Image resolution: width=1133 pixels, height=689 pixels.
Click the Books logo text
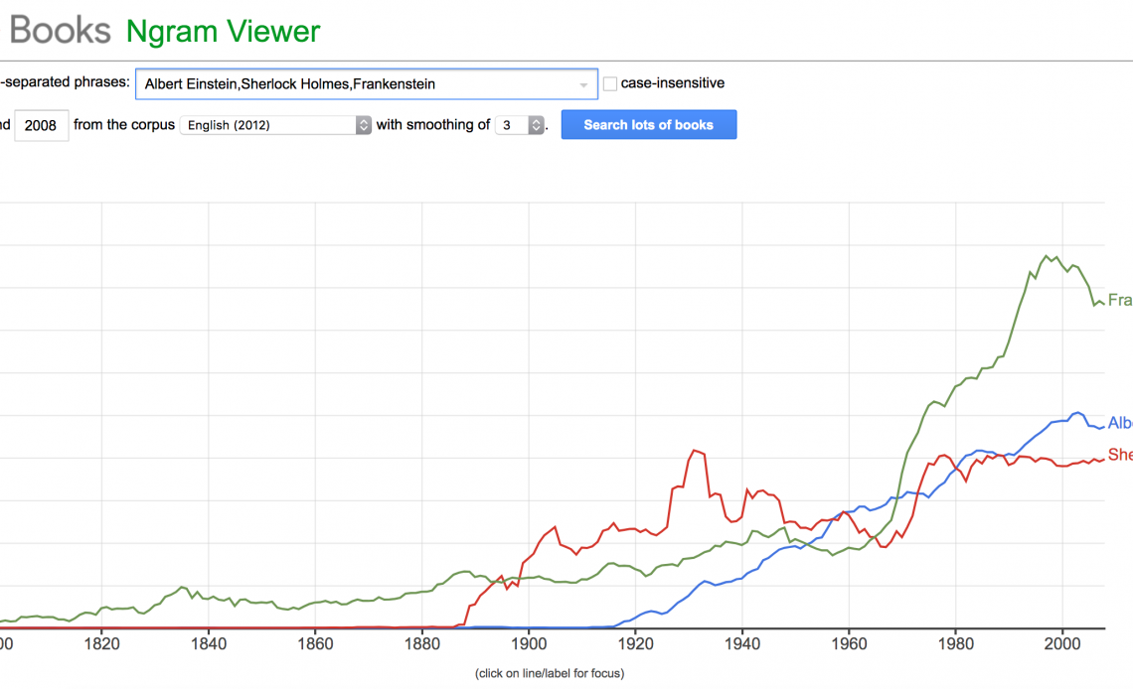tap(60, 31)
